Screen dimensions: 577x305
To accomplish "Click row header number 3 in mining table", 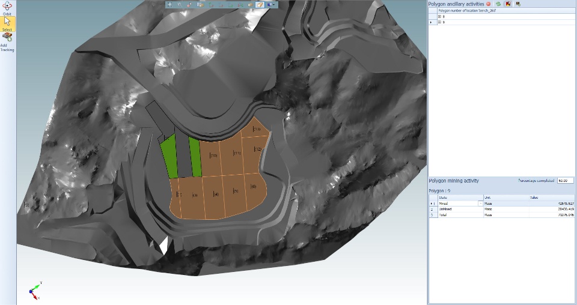I will 432,214.
